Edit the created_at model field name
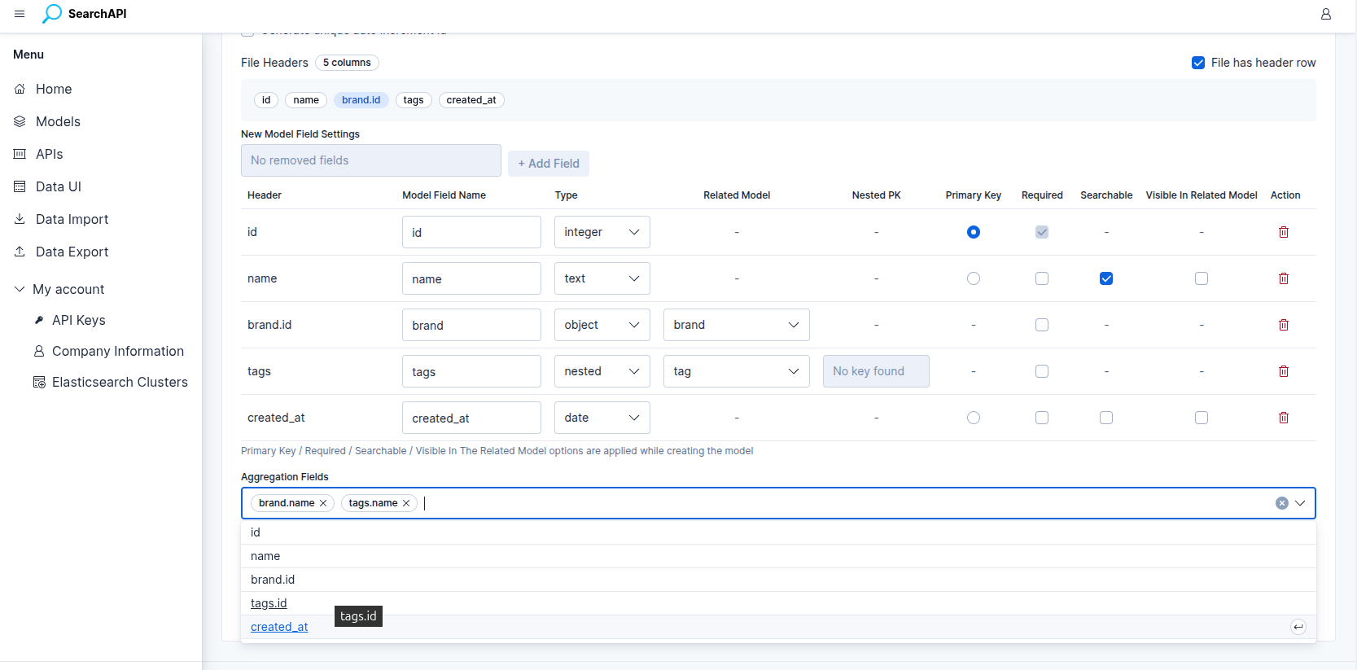Viewport: 1357px width, 670px height. click(x=471, y=418)
